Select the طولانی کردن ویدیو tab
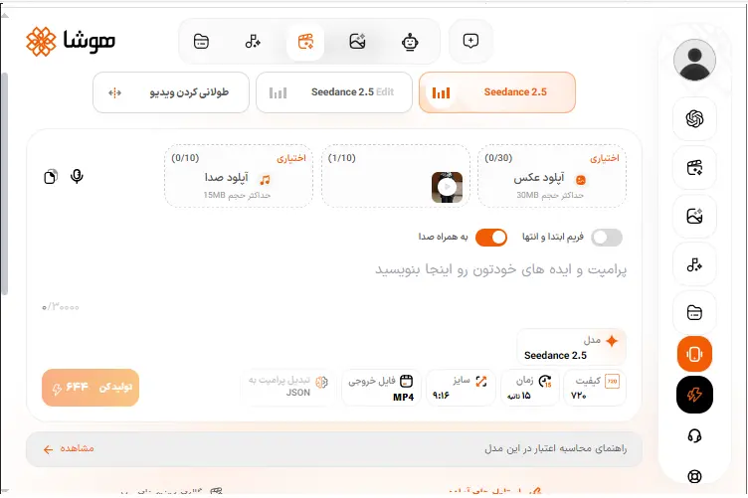 171,92
